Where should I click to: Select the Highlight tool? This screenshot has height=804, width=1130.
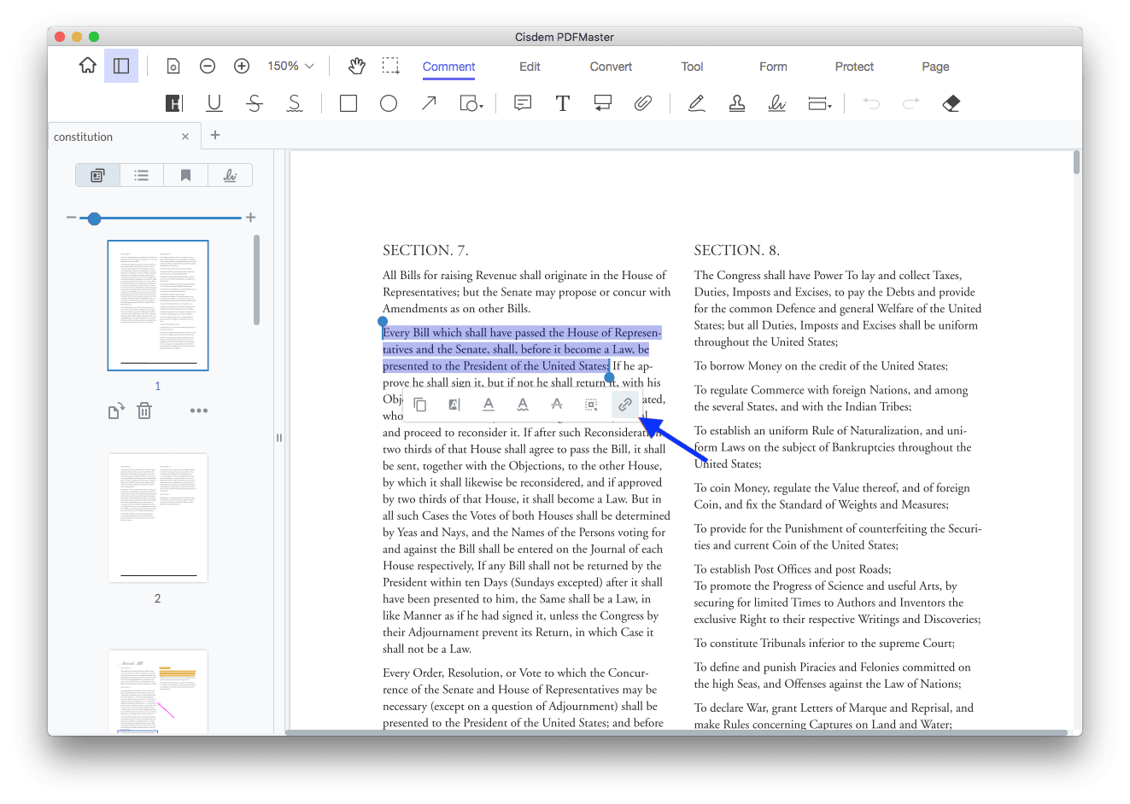174,103
